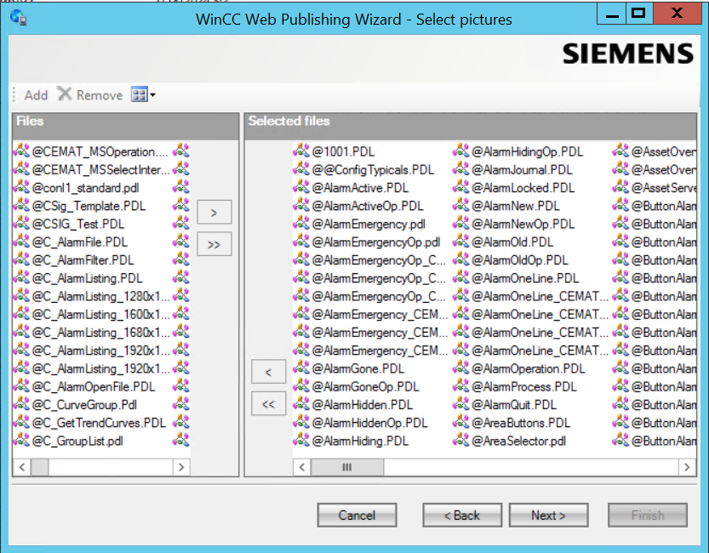Click the icon of @AlarmNew.PDL file
The image size is (709, 553).
(x=460, y=205)
